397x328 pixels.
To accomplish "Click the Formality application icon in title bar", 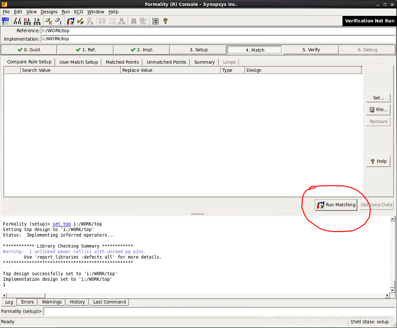I will pos(4,4).
